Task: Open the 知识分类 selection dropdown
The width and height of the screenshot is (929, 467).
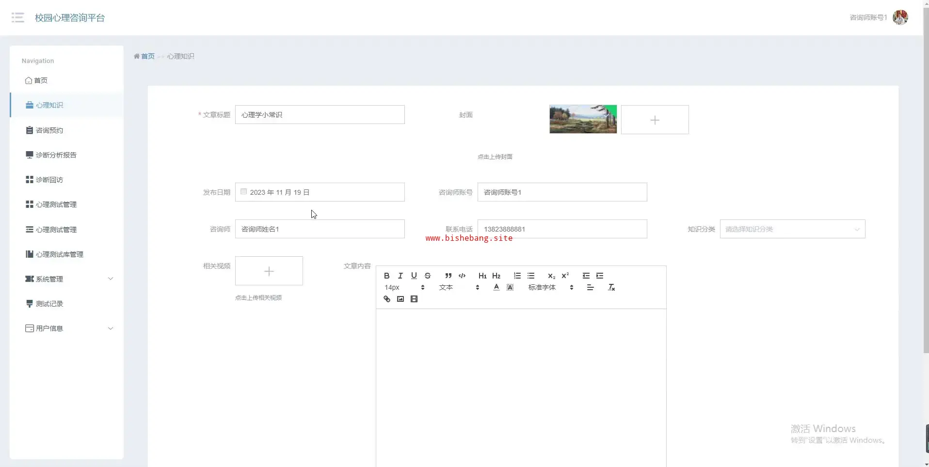Action: click(792, 229)
